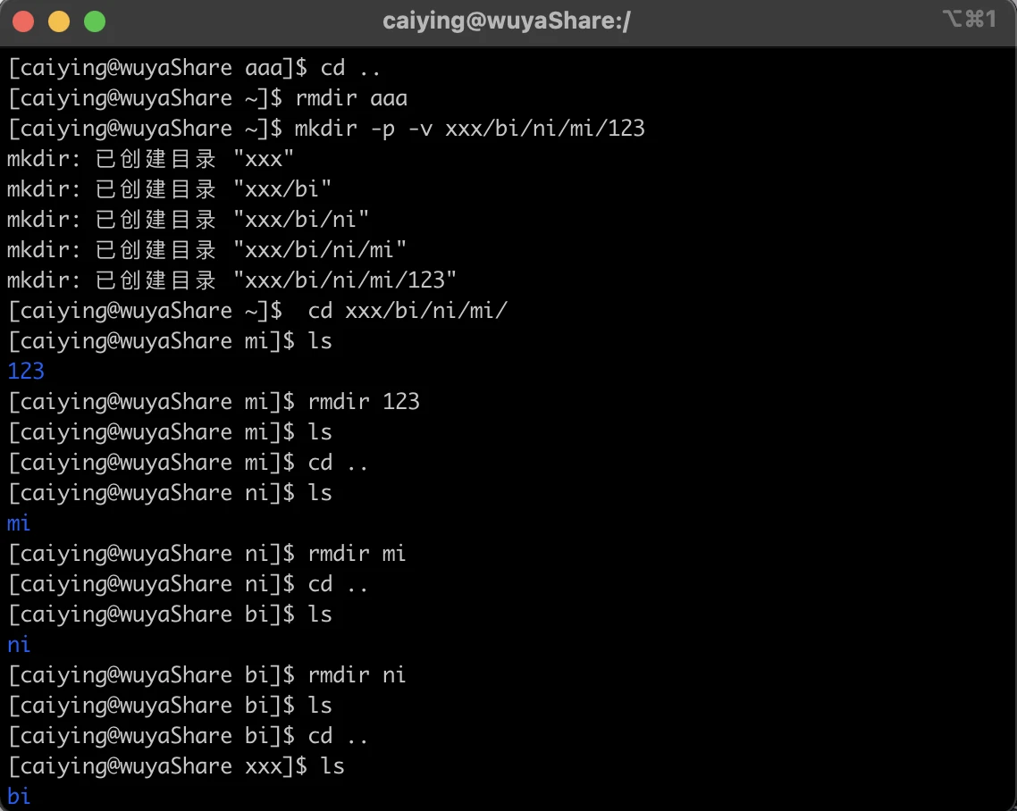Click the window title caiying@wuyaShare:/
Image resolution: width=1017 pixels, height=811 pixels.
coord(507,21)
